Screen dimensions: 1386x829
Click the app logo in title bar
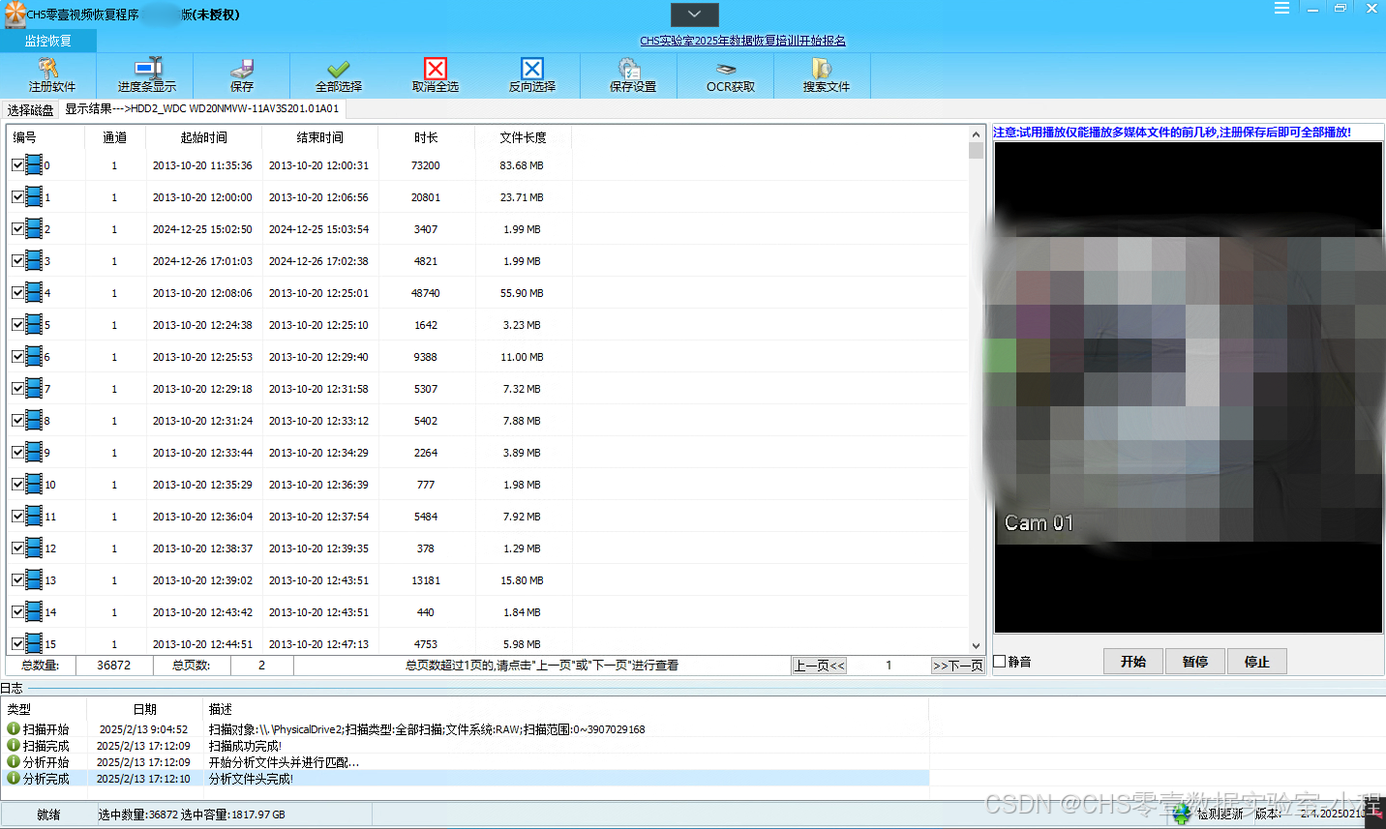[15, 15]
